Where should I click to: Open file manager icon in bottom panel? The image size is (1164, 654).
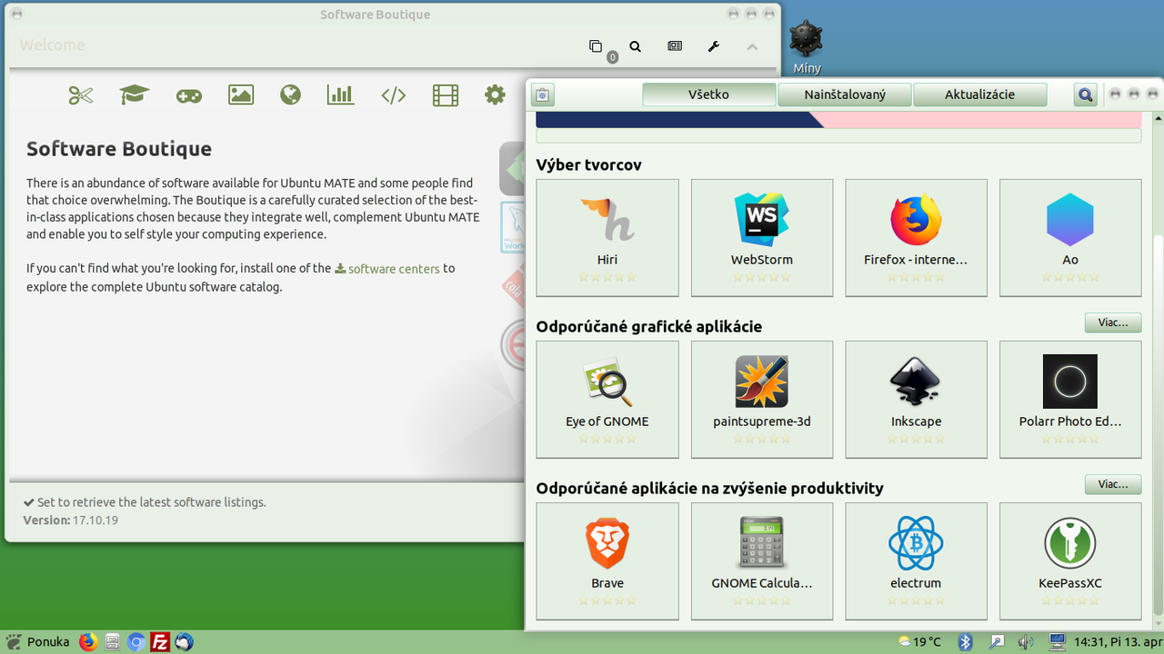113,642
